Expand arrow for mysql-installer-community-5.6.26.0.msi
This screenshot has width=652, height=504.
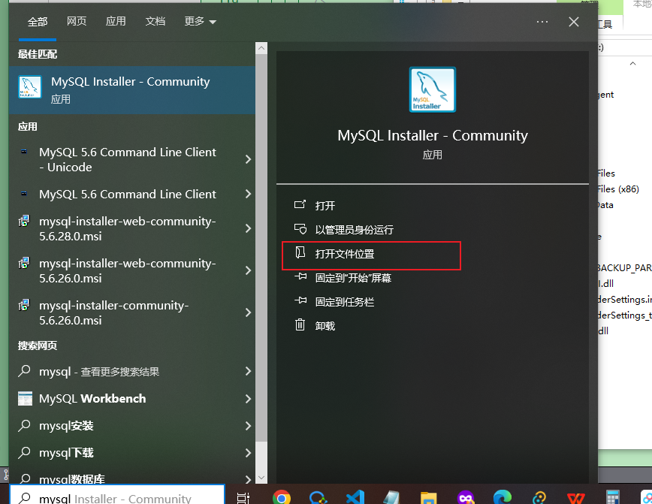tap(248, 312)
